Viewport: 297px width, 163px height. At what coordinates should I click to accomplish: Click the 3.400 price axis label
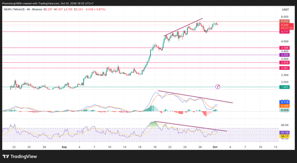click(x=285, y=51)
